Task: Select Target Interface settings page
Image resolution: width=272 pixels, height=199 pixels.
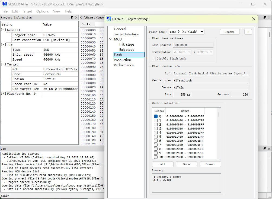Action: (126, 34)
